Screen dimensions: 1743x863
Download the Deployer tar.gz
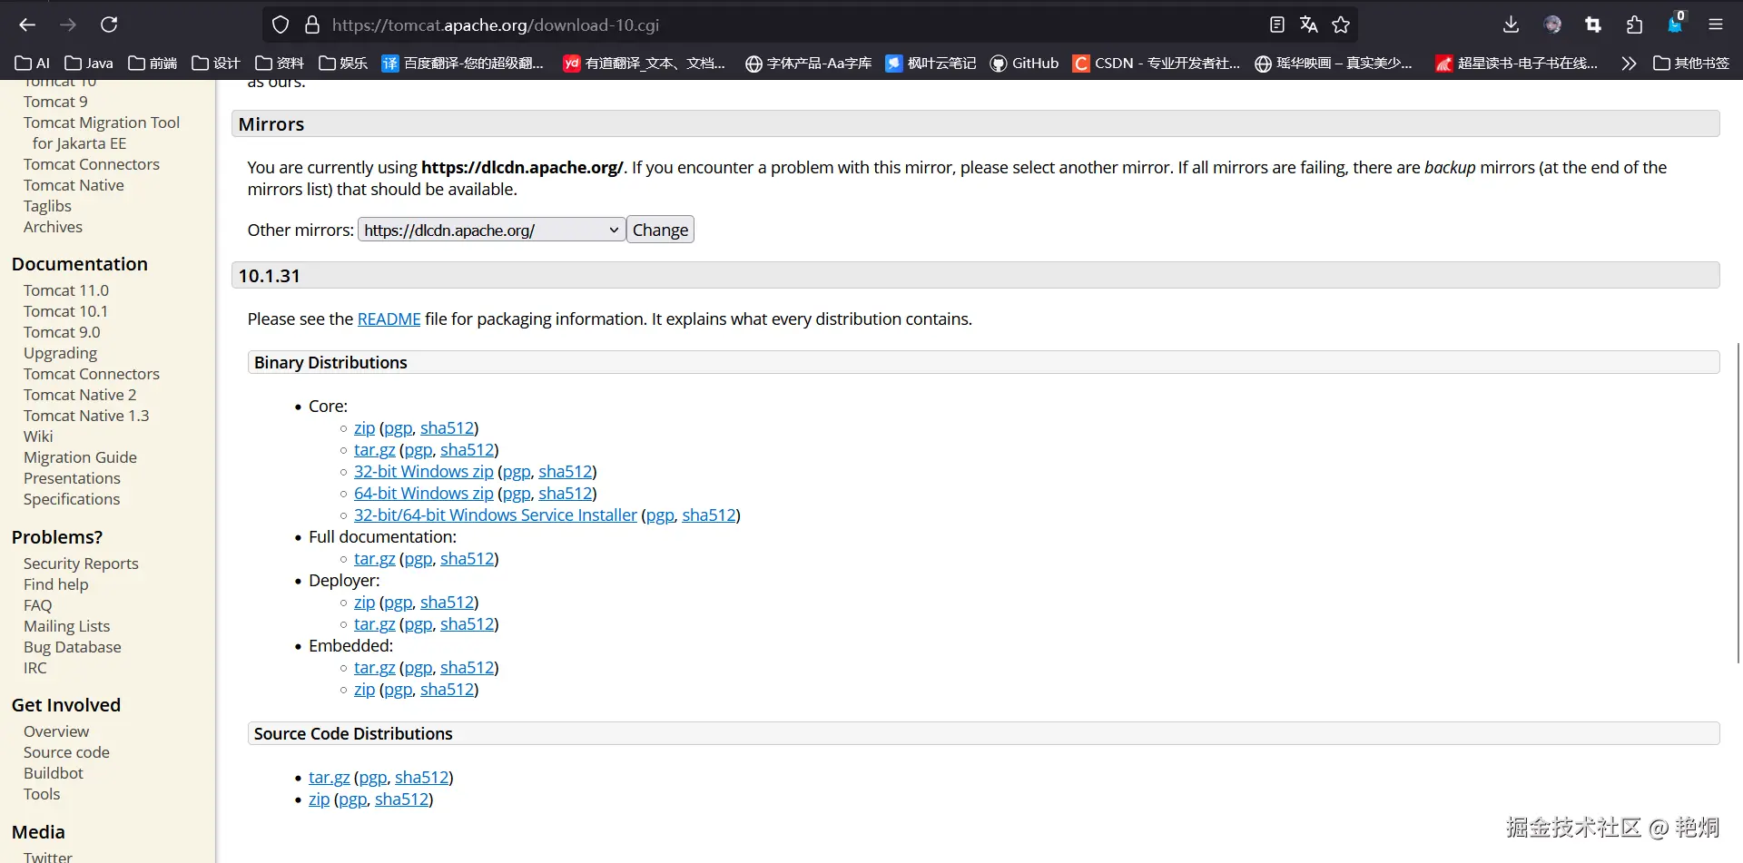point(374,623)
